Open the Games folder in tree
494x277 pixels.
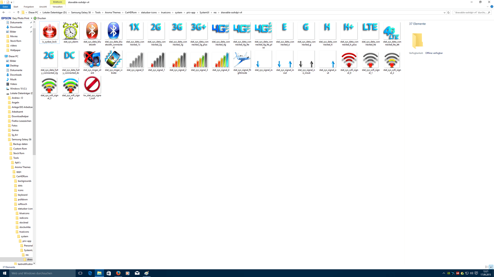coord(15,130)
